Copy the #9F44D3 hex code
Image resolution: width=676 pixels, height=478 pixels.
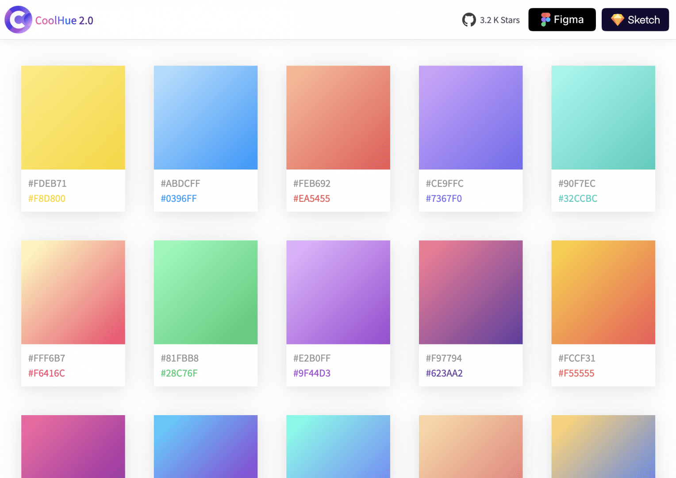tap(312, 374)
